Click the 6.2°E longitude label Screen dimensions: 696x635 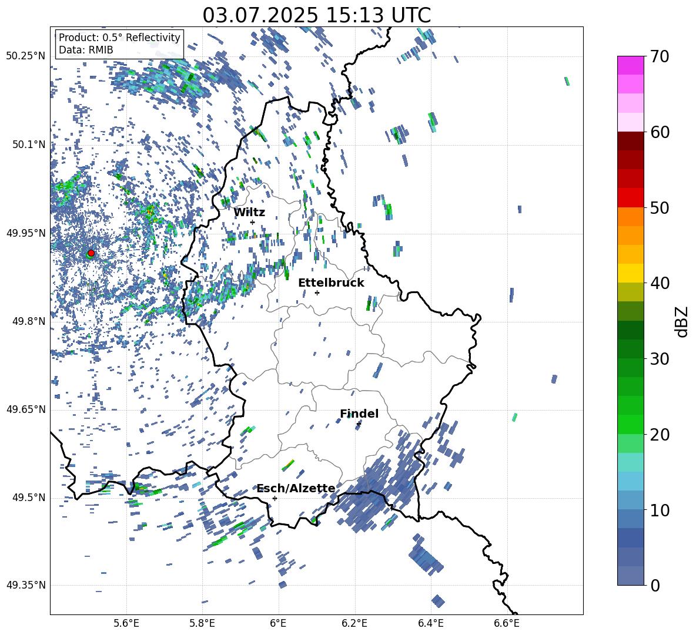[354, 623]
